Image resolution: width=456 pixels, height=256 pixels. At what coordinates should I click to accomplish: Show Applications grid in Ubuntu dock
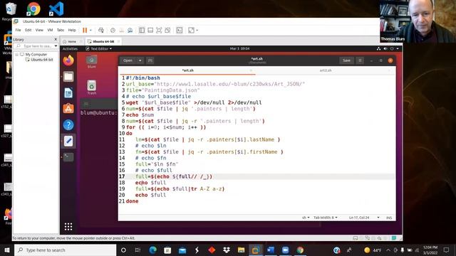(x=68, y=226)
